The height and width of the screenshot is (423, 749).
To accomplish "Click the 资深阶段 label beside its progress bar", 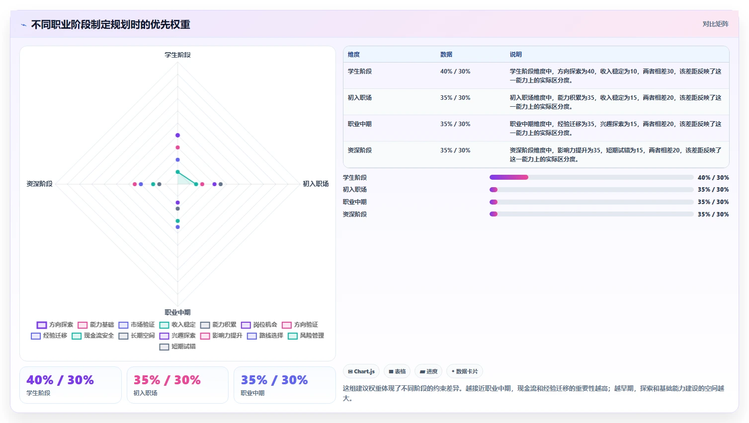I will (x=355, y=214).
